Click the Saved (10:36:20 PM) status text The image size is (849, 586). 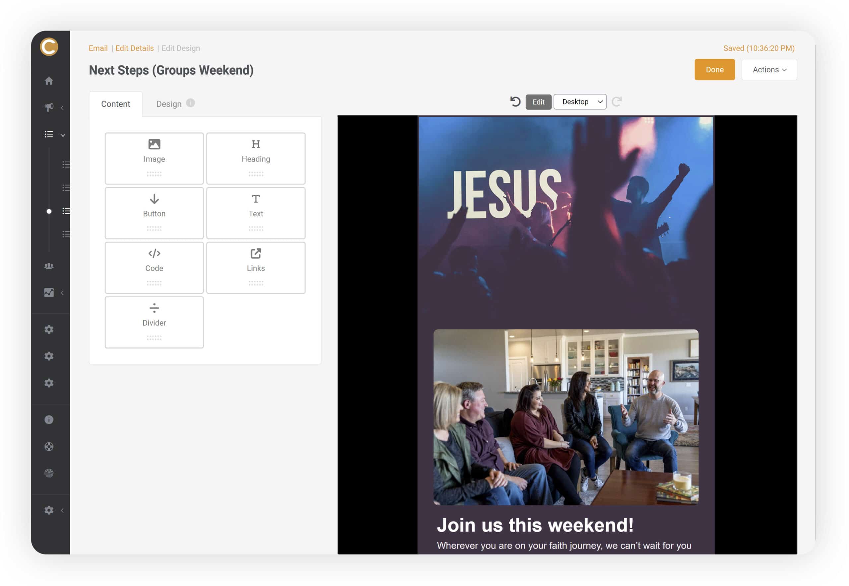click(759, 48)
